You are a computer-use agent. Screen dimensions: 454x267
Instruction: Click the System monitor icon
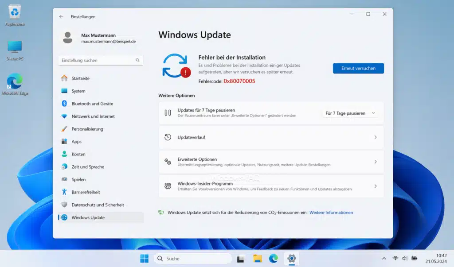pyautogui.click(x=64, y=91)
